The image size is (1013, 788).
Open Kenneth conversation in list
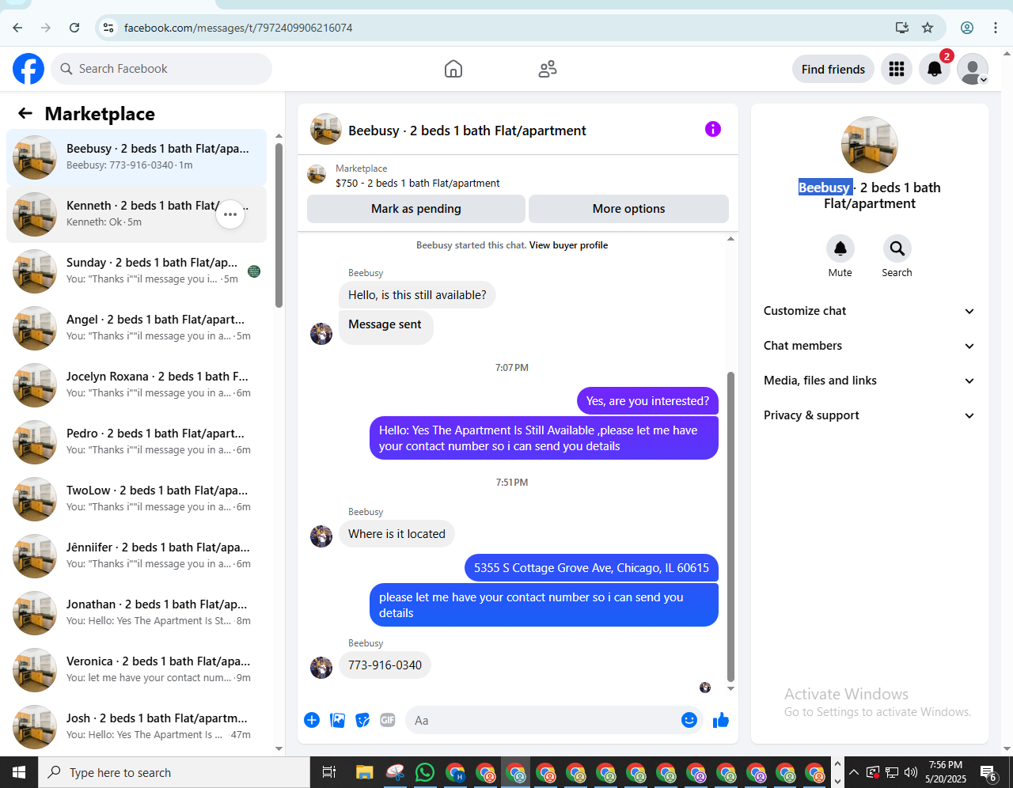pos(136,214)
